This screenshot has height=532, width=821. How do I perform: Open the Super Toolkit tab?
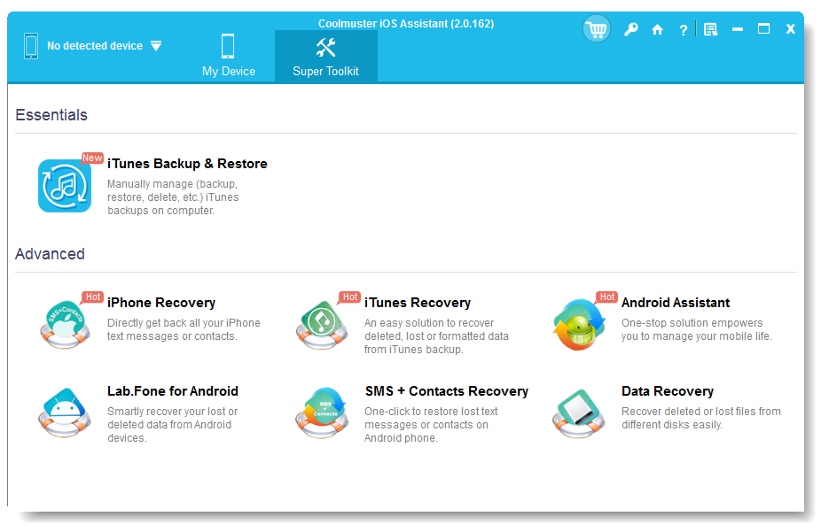325,55
